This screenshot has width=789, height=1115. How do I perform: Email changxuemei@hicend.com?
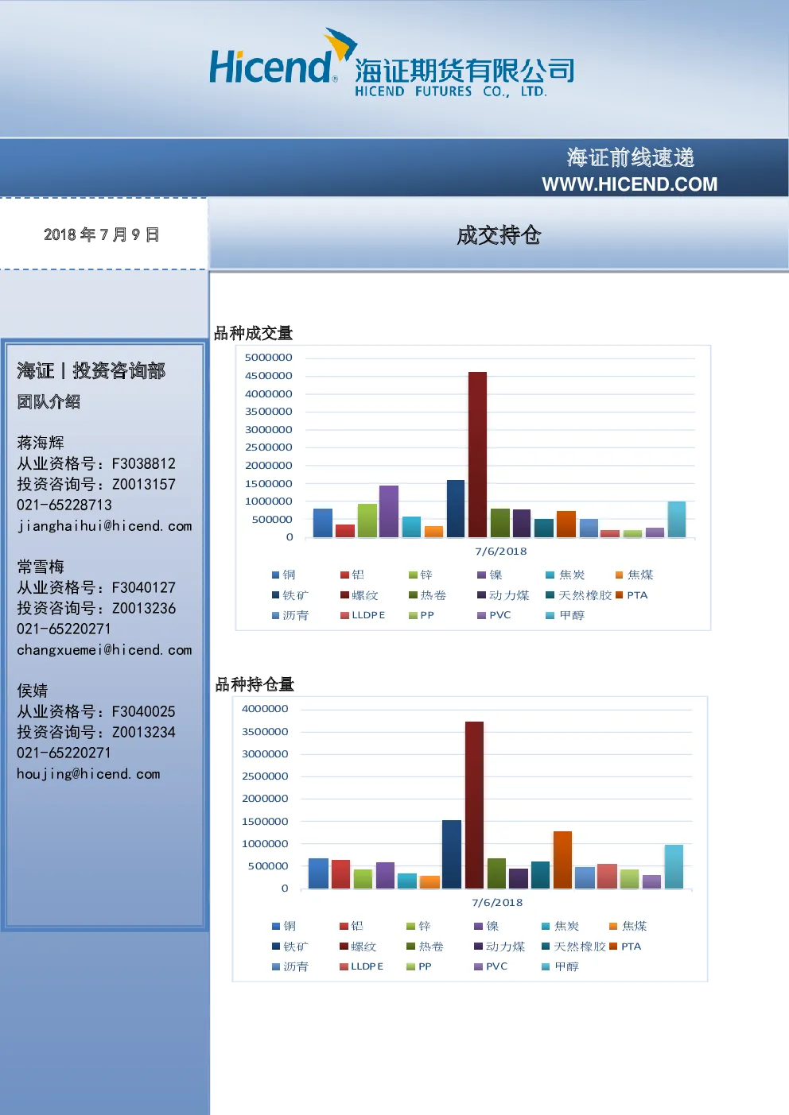point(104,650)
